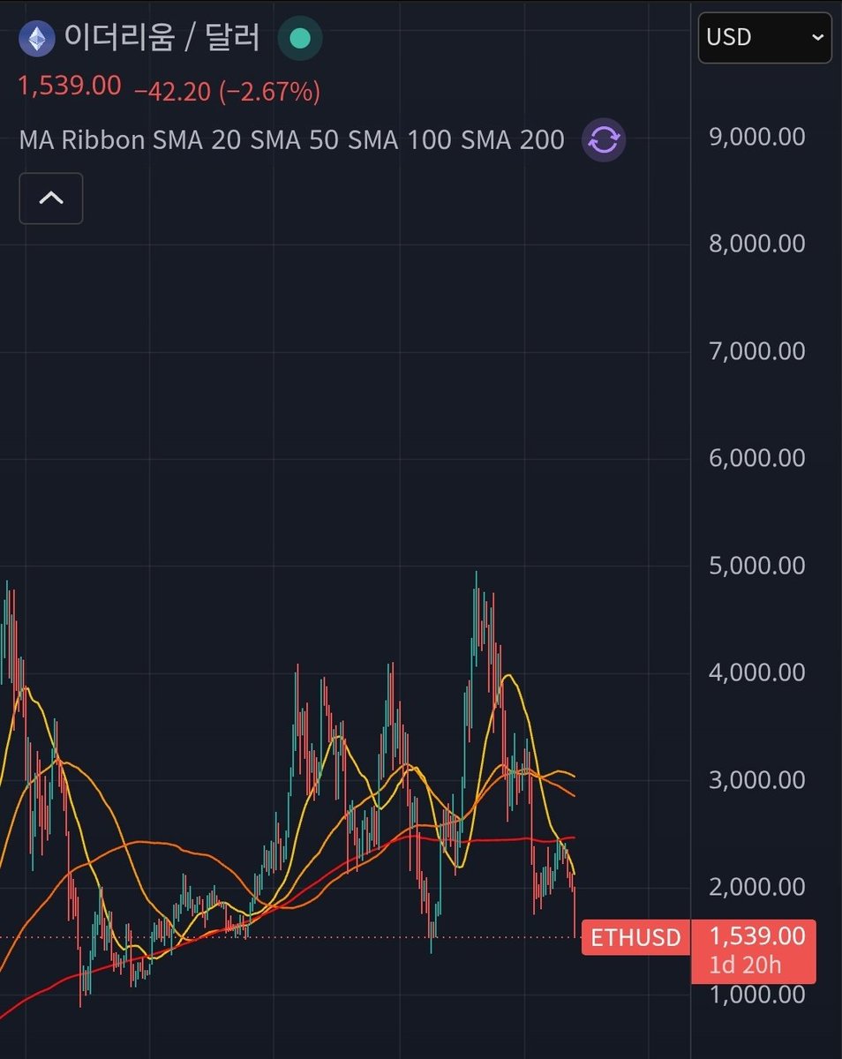
Task: Click the 9,000.00 price axis label
Action: pyautogui.click(x=757, y=137)
